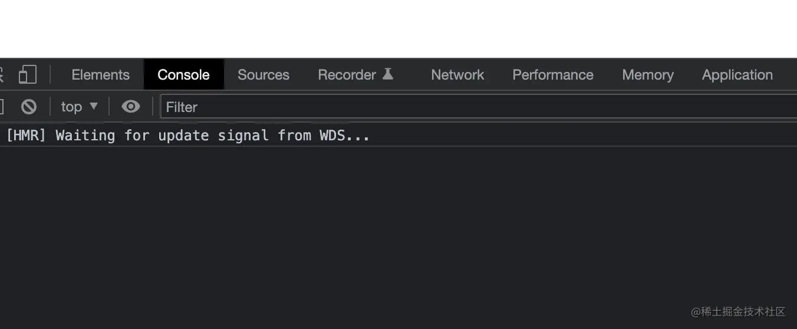Open the top JavaScript context dropdown

[79, 107]
